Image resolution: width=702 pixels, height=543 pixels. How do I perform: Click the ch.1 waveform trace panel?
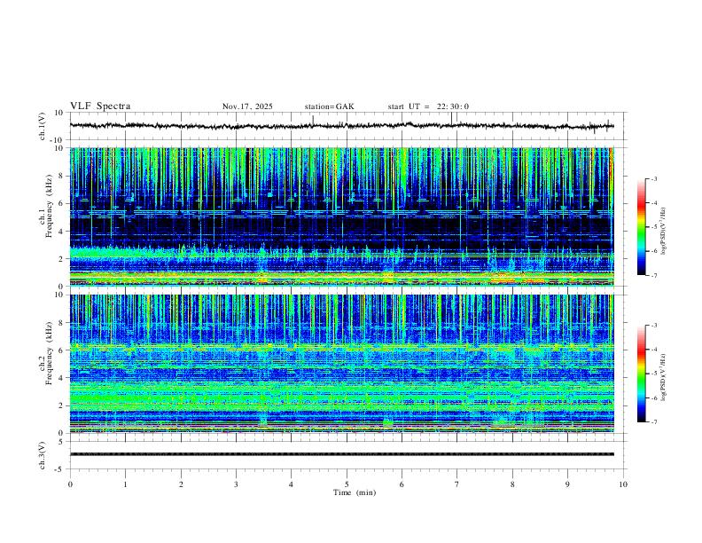coord(347,126)
